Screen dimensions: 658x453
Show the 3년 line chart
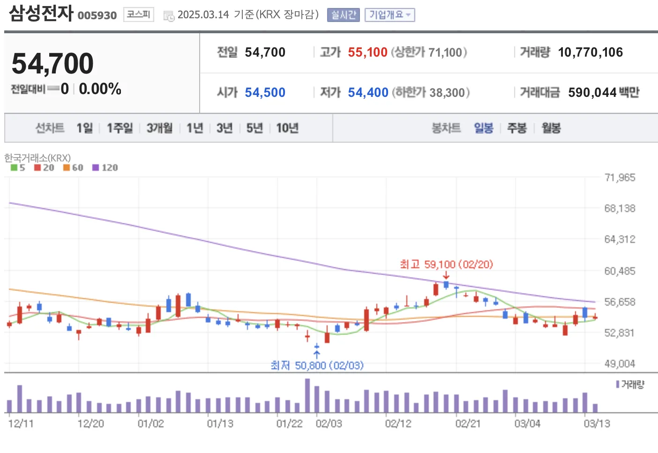tap(224, 128)
